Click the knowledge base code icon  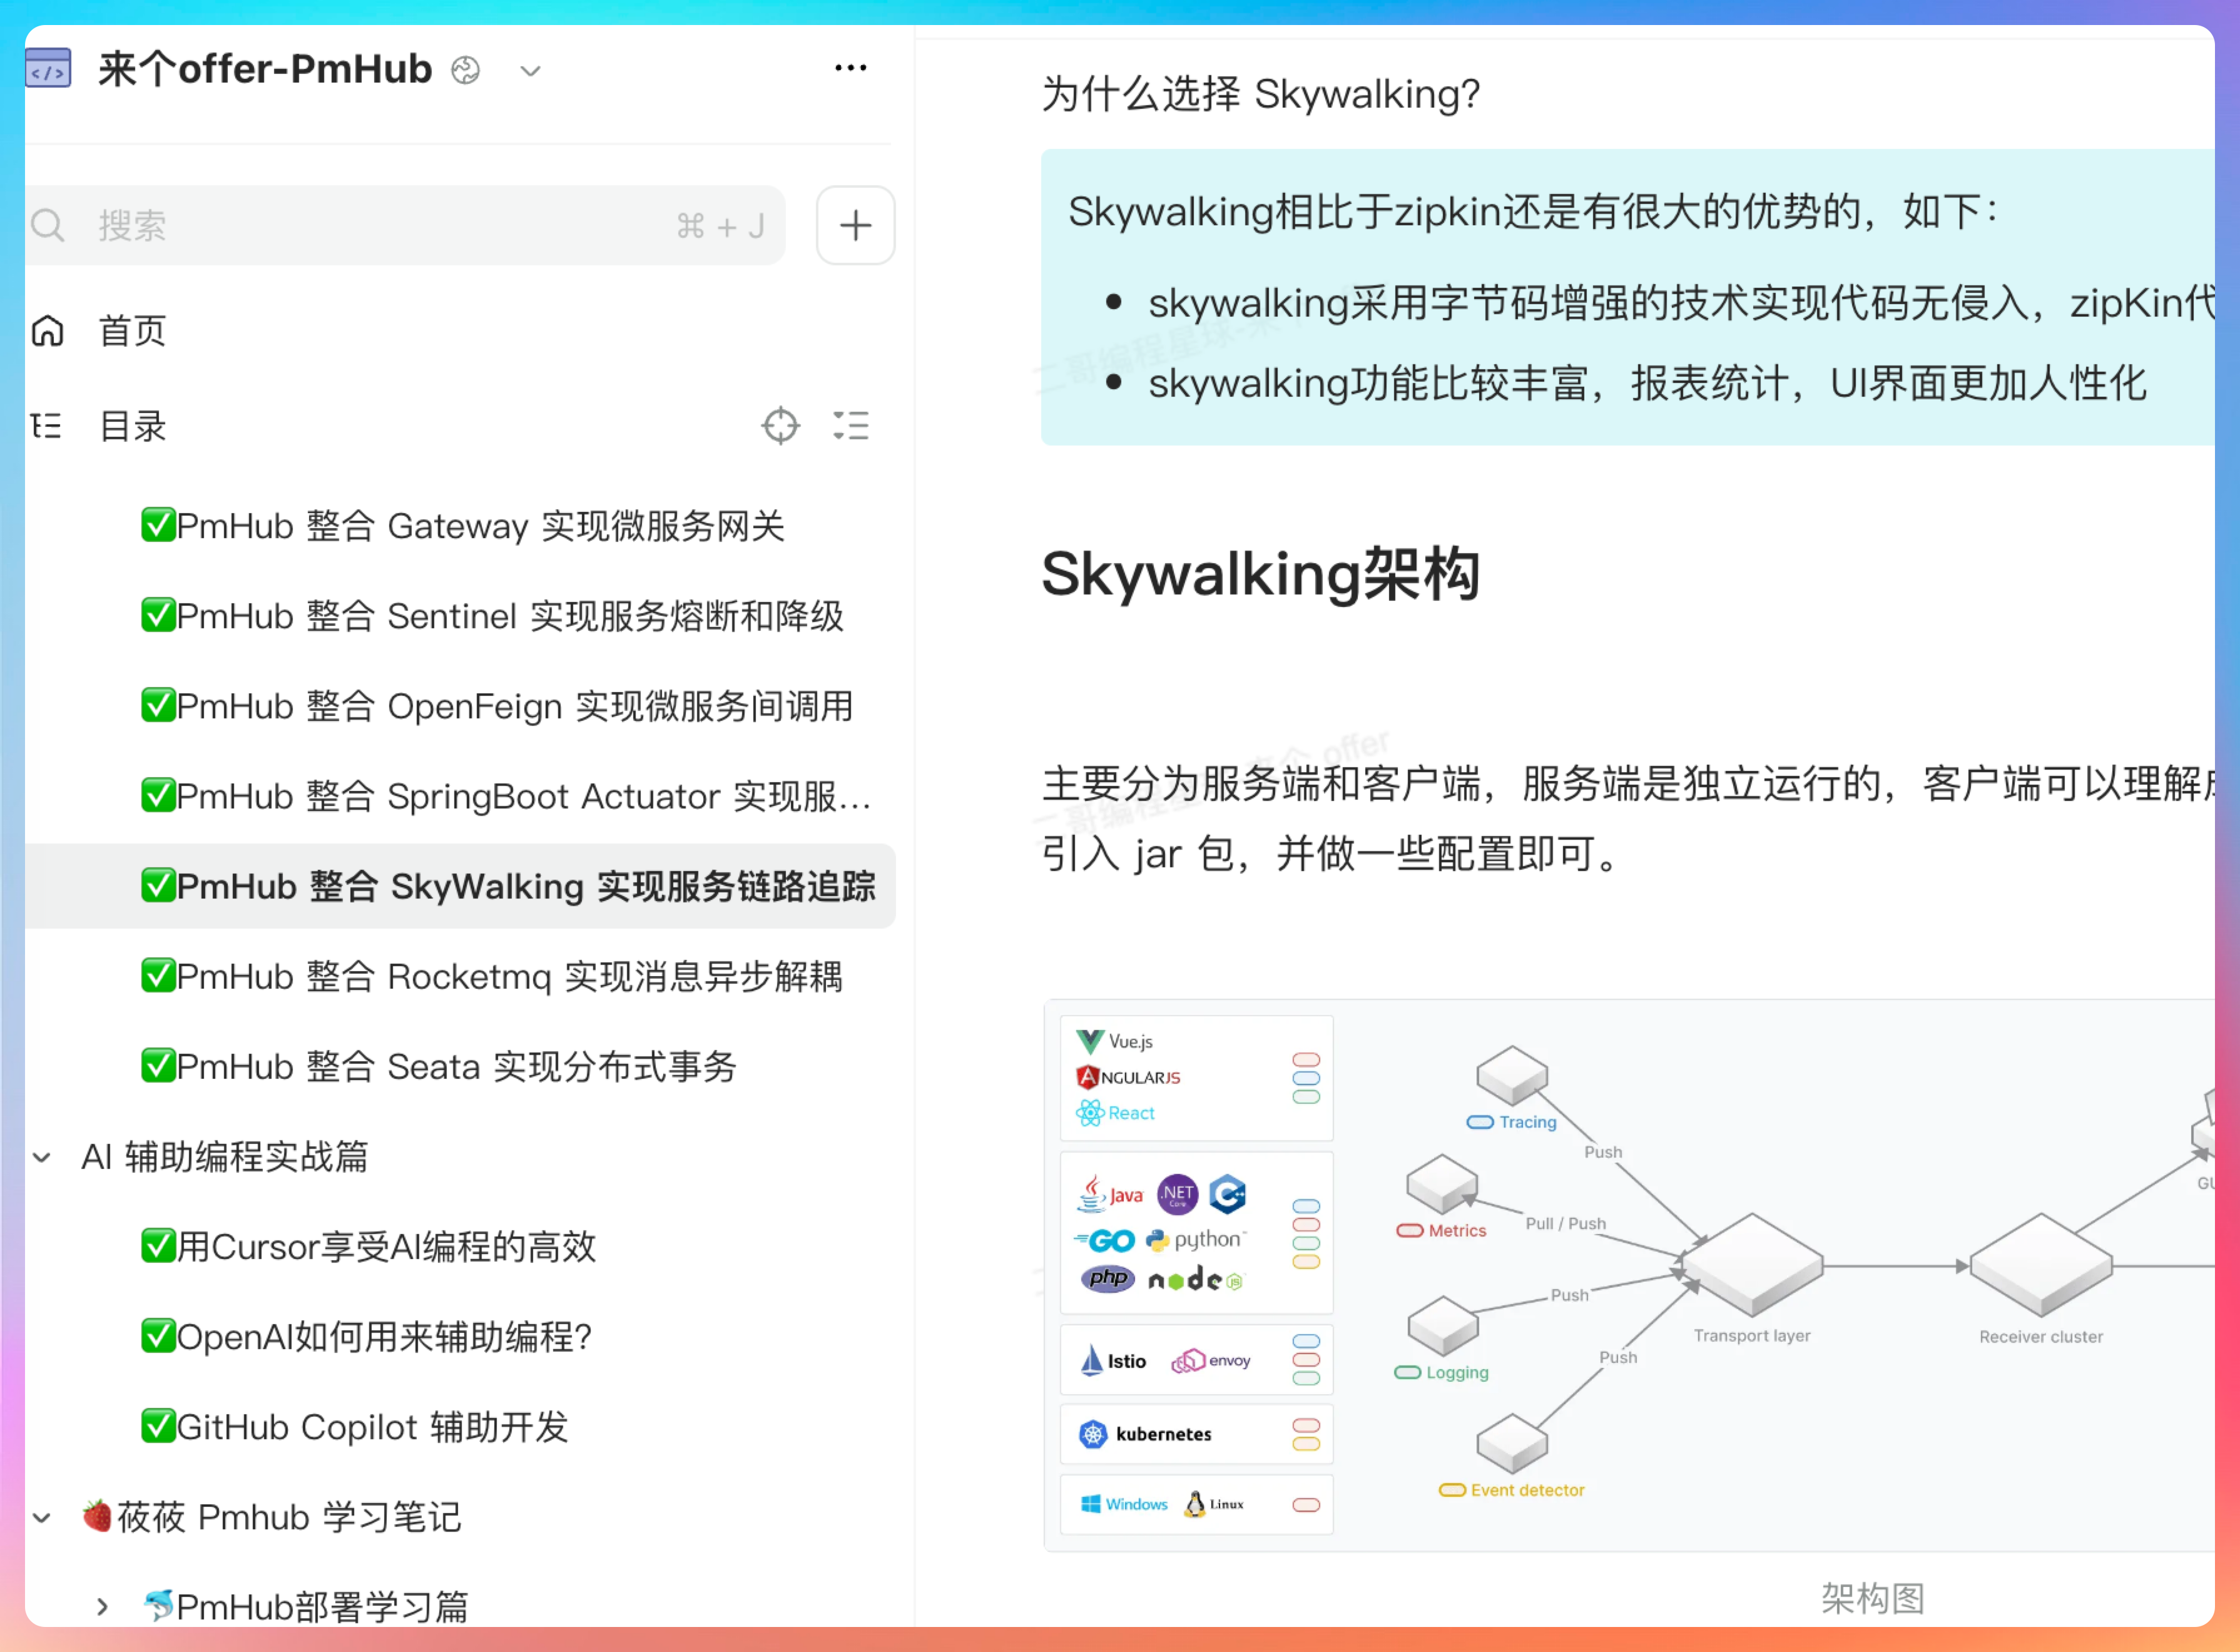click(x=48, y=69)
